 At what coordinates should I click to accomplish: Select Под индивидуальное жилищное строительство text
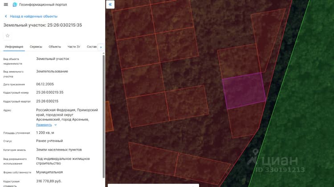click(x=63, y=161)
